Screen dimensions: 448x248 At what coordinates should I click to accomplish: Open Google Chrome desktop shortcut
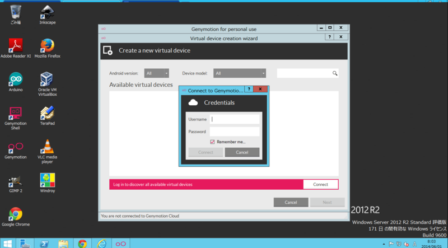(16, 217)
